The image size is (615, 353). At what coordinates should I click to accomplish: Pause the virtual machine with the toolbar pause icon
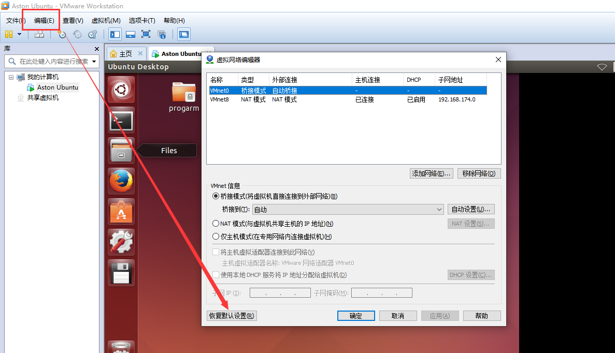(9, 35)
